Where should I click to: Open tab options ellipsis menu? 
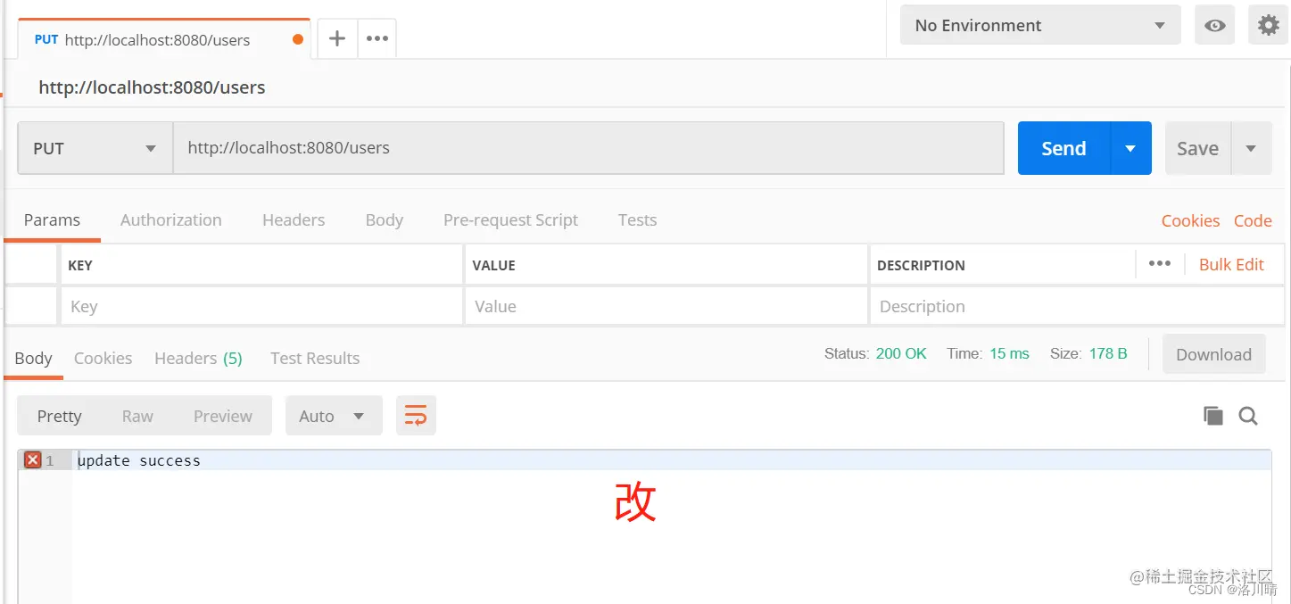click(377, 39)
